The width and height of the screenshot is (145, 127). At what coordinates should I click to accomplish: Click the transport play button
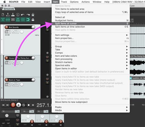coord(19,105)
